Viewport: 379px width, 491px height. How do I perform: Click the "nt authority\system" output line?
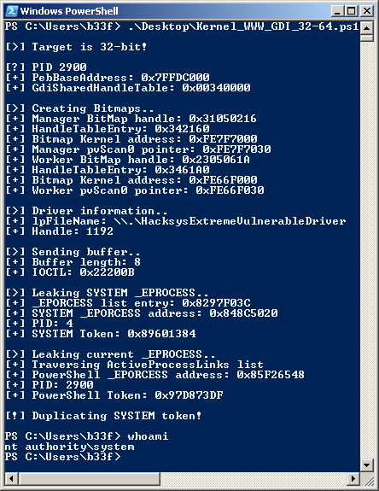coord(69,447)
